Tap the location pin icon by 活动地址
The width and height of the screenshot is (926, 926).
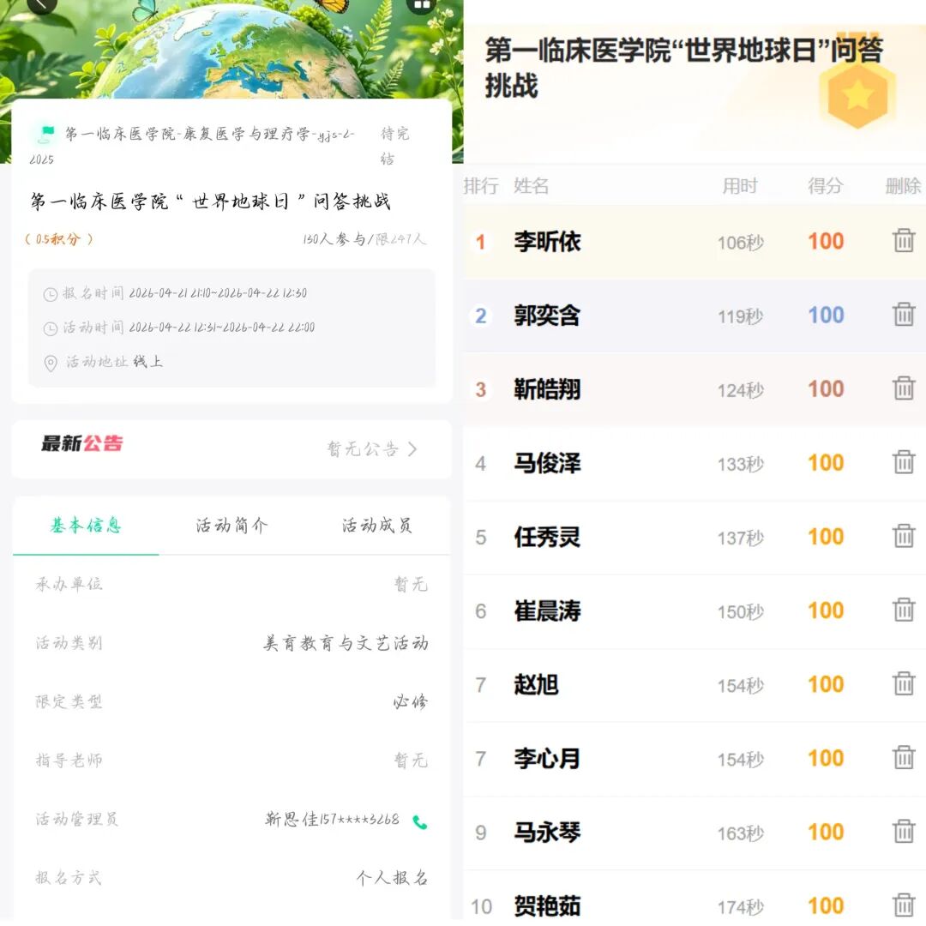(51, 363)
